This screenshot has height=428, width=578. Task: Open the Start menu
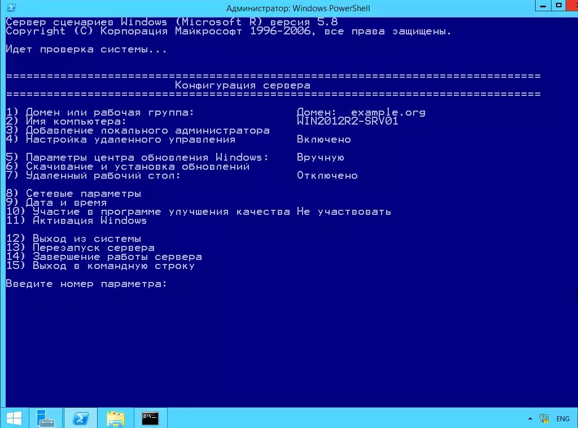[14, 417]
